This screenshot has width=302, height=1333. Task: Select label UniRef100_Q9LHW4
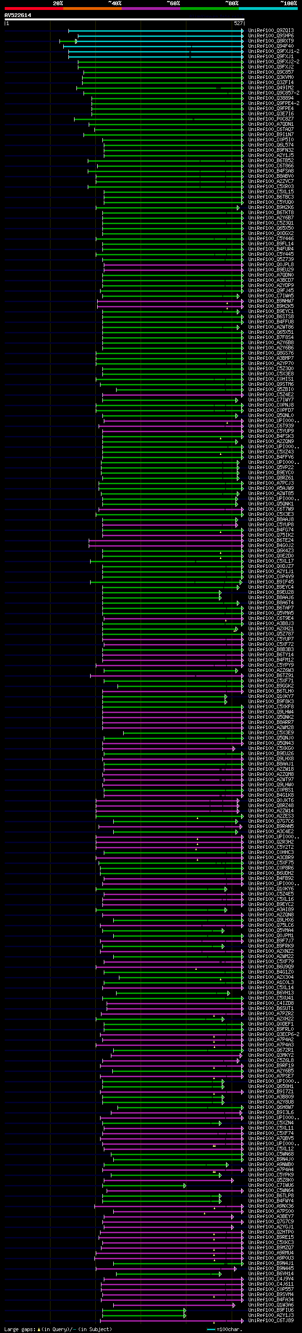271,712
